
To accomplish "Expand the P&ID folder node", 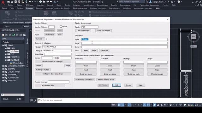I will 6,48.
